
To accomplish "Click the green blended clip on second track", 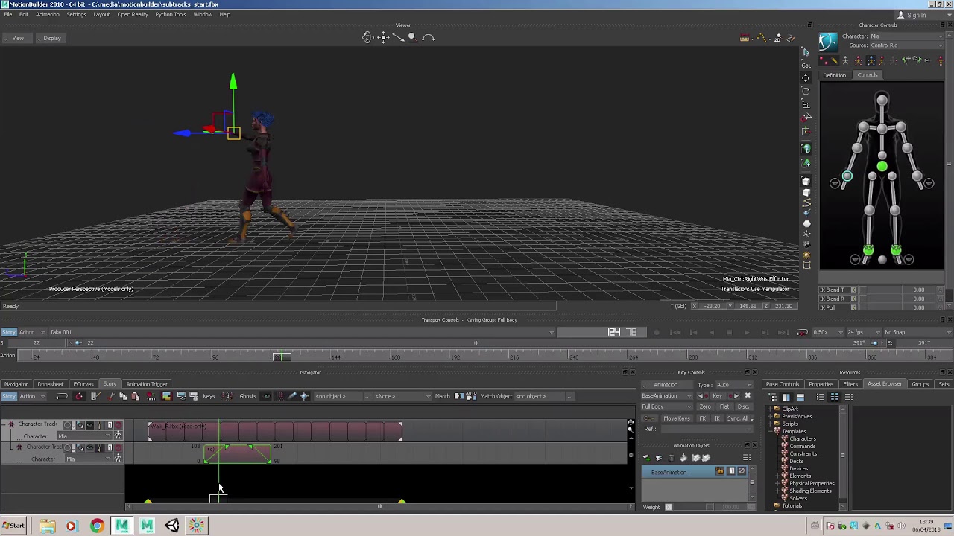I will pyautogui.click(x=238, y=453).
